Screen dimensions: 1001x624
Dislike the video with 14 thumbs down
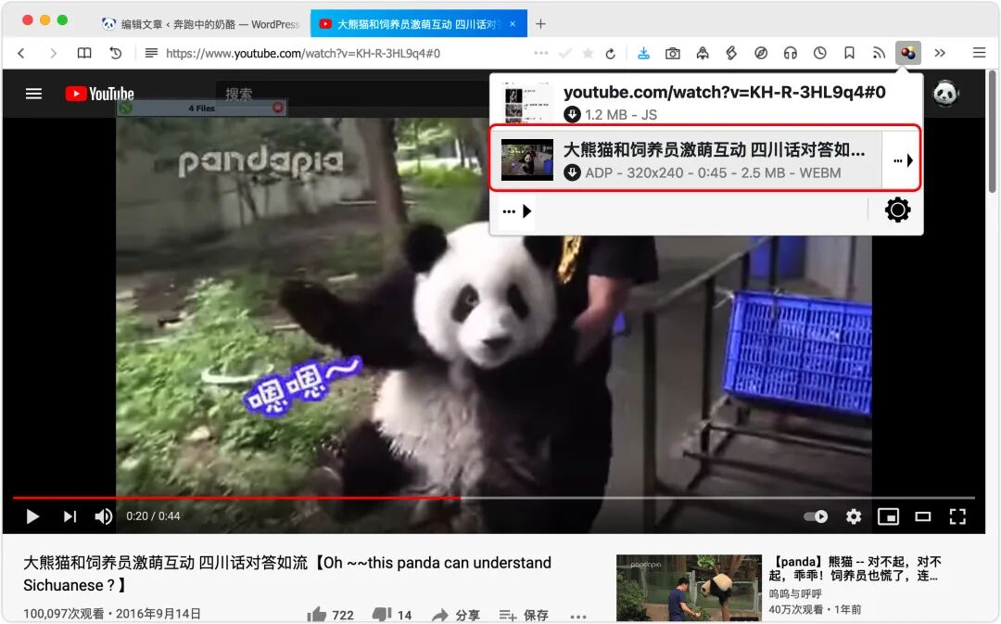[392, 615]
